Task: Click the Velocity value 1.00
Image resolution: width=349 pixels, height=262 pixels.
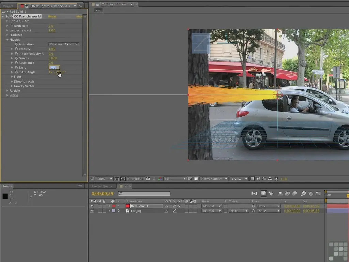Action: (x=52, y=49)
